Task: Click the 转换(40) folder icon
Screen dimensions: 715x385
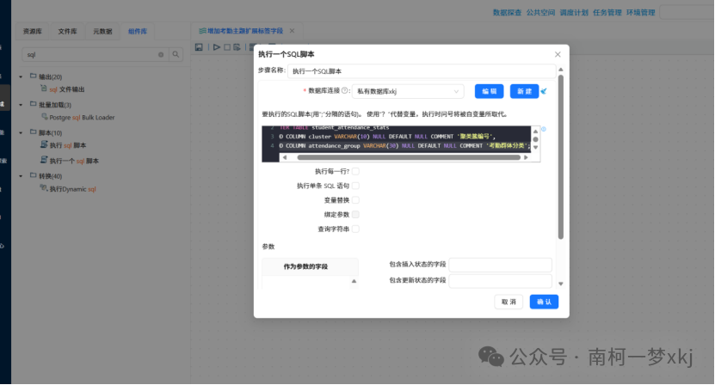Action: 34,175
